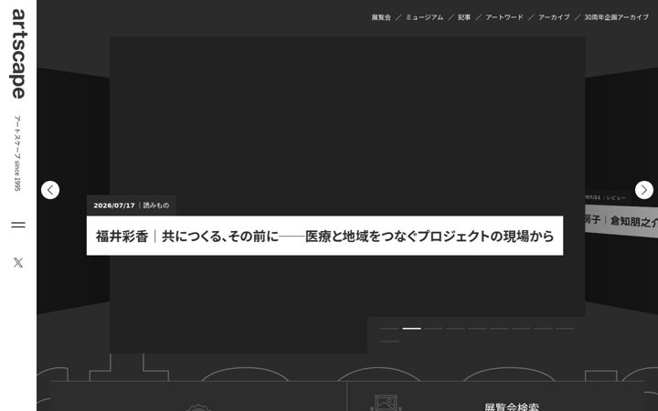
Task: Open the ミュージアム menu item
Action: [424, 17]
